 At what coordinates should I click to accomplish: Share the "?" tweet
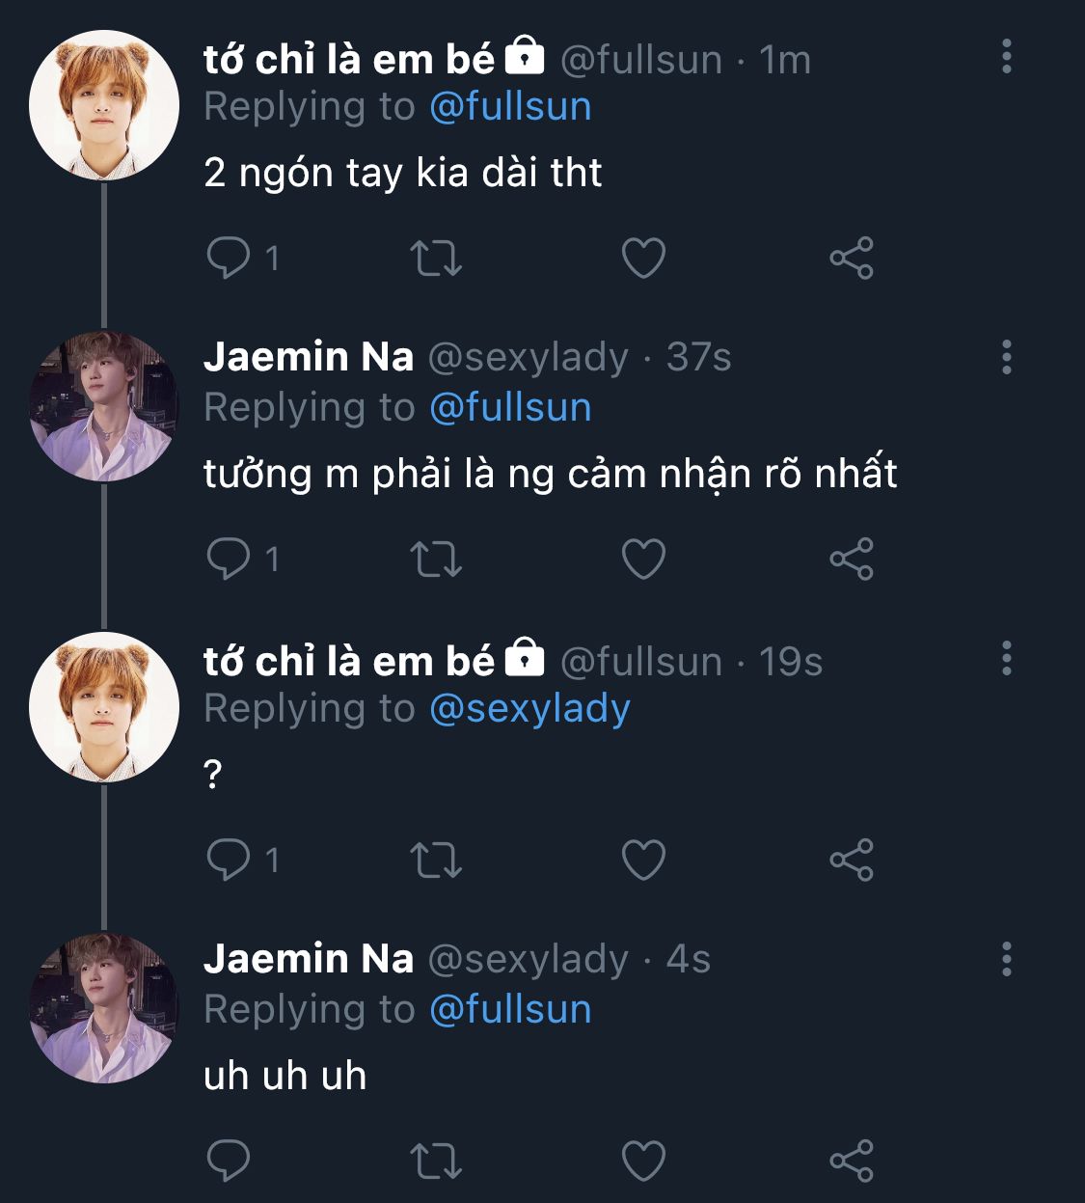tap(852, 860)
